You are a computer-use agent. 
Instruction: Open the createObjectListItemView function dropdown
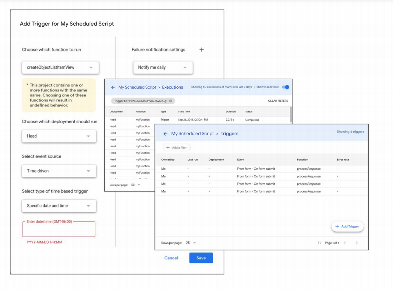60,67
